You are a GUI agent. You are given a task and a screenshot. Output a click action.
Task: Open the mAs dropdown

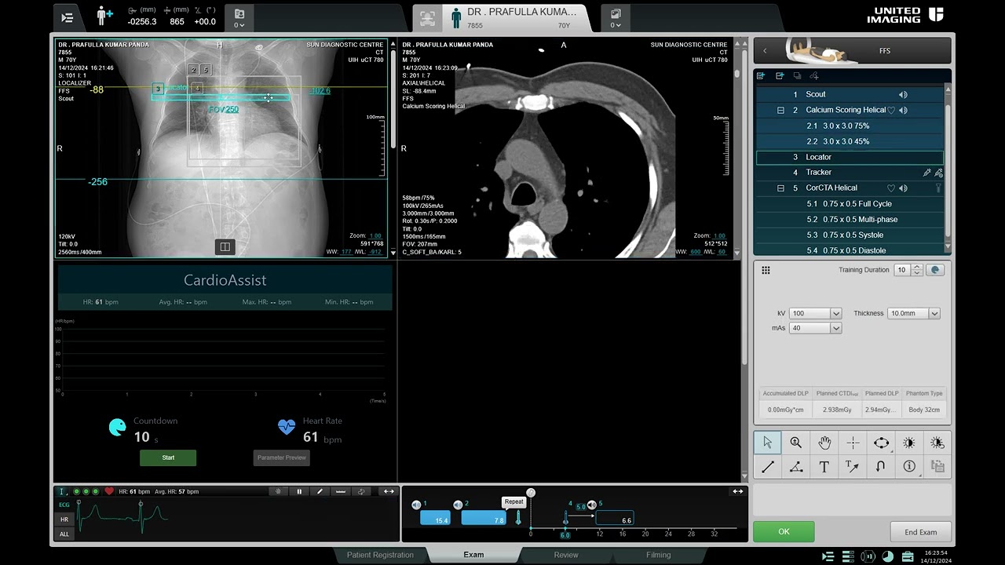835,328
